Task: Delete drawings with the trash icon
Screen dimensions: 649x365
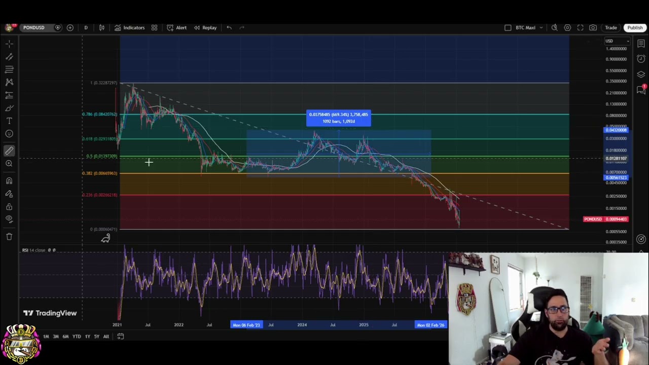Action: click(9, 236)
